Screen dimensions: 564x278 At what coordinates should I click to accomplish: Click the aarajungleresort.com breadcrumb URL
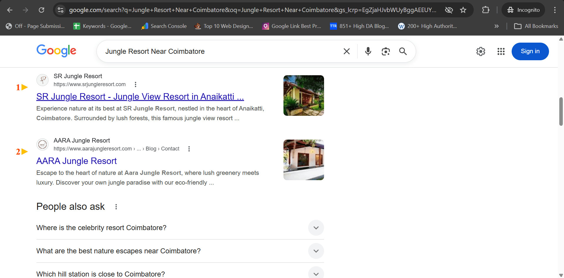point(116,149)
